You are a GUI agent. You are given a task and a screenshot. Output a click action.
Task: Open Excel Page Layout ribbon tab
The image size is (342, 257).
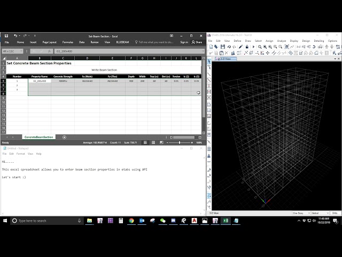point(50,42)
